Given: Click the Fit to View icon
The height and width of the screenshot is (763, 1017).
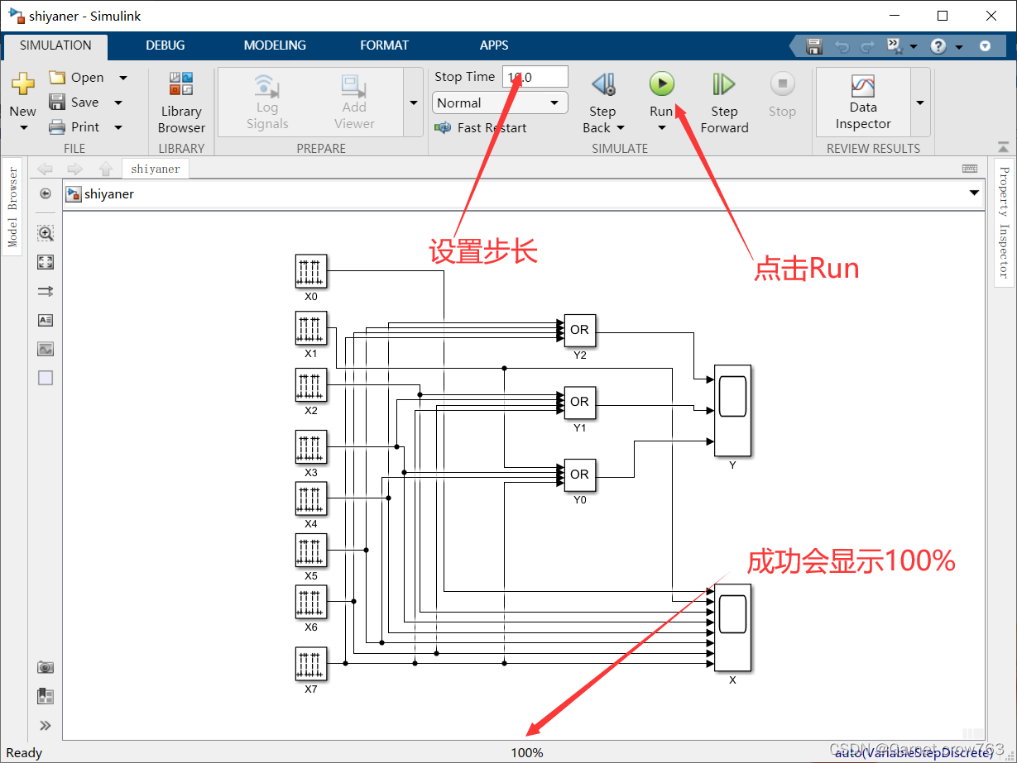Looking at the screenshot, I should point(46,262).
